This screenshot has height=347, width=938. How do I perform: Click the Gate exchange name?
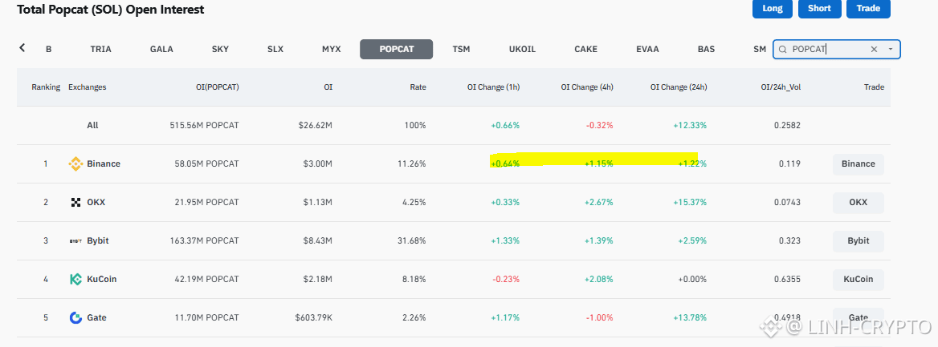point(96,317)
